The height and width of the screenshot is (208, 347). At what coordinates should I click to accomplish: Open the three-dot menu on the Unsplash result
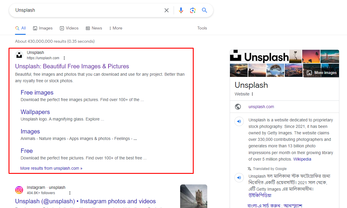64,58
